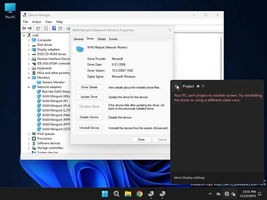
Task: Open More Display settings link
Action: point(189,178)
